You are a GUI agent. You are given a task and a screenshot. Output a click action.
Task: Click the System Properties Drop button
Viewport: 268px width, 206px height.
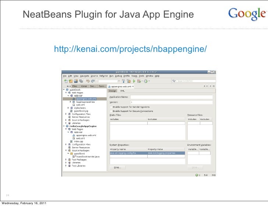pos(117,167)
